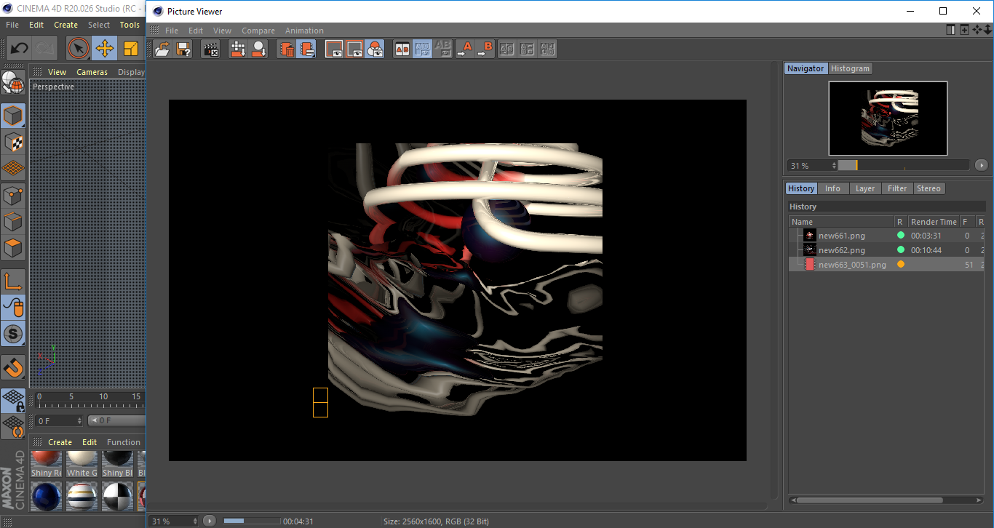Select the Scale tool
Image resolution: width=994 pixels, height=528 pixels.
coord(131,49)
